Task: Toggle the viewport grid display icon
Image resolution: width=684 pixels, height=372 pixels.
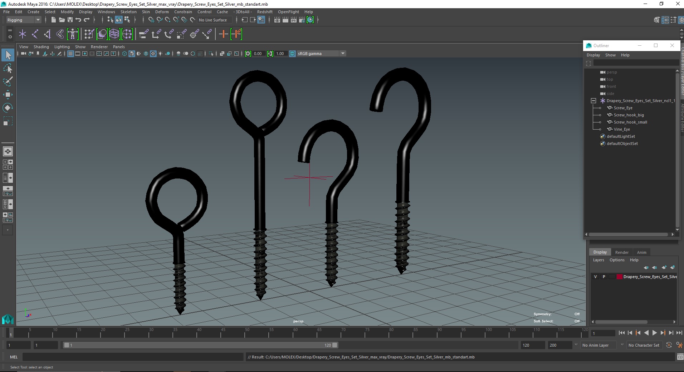Action: tap(70, 54)
